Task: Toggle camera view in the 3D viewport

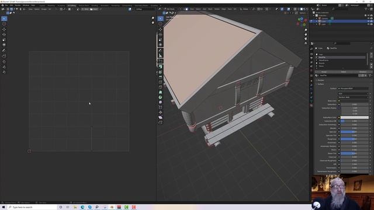Action: (x=306, y=38)
